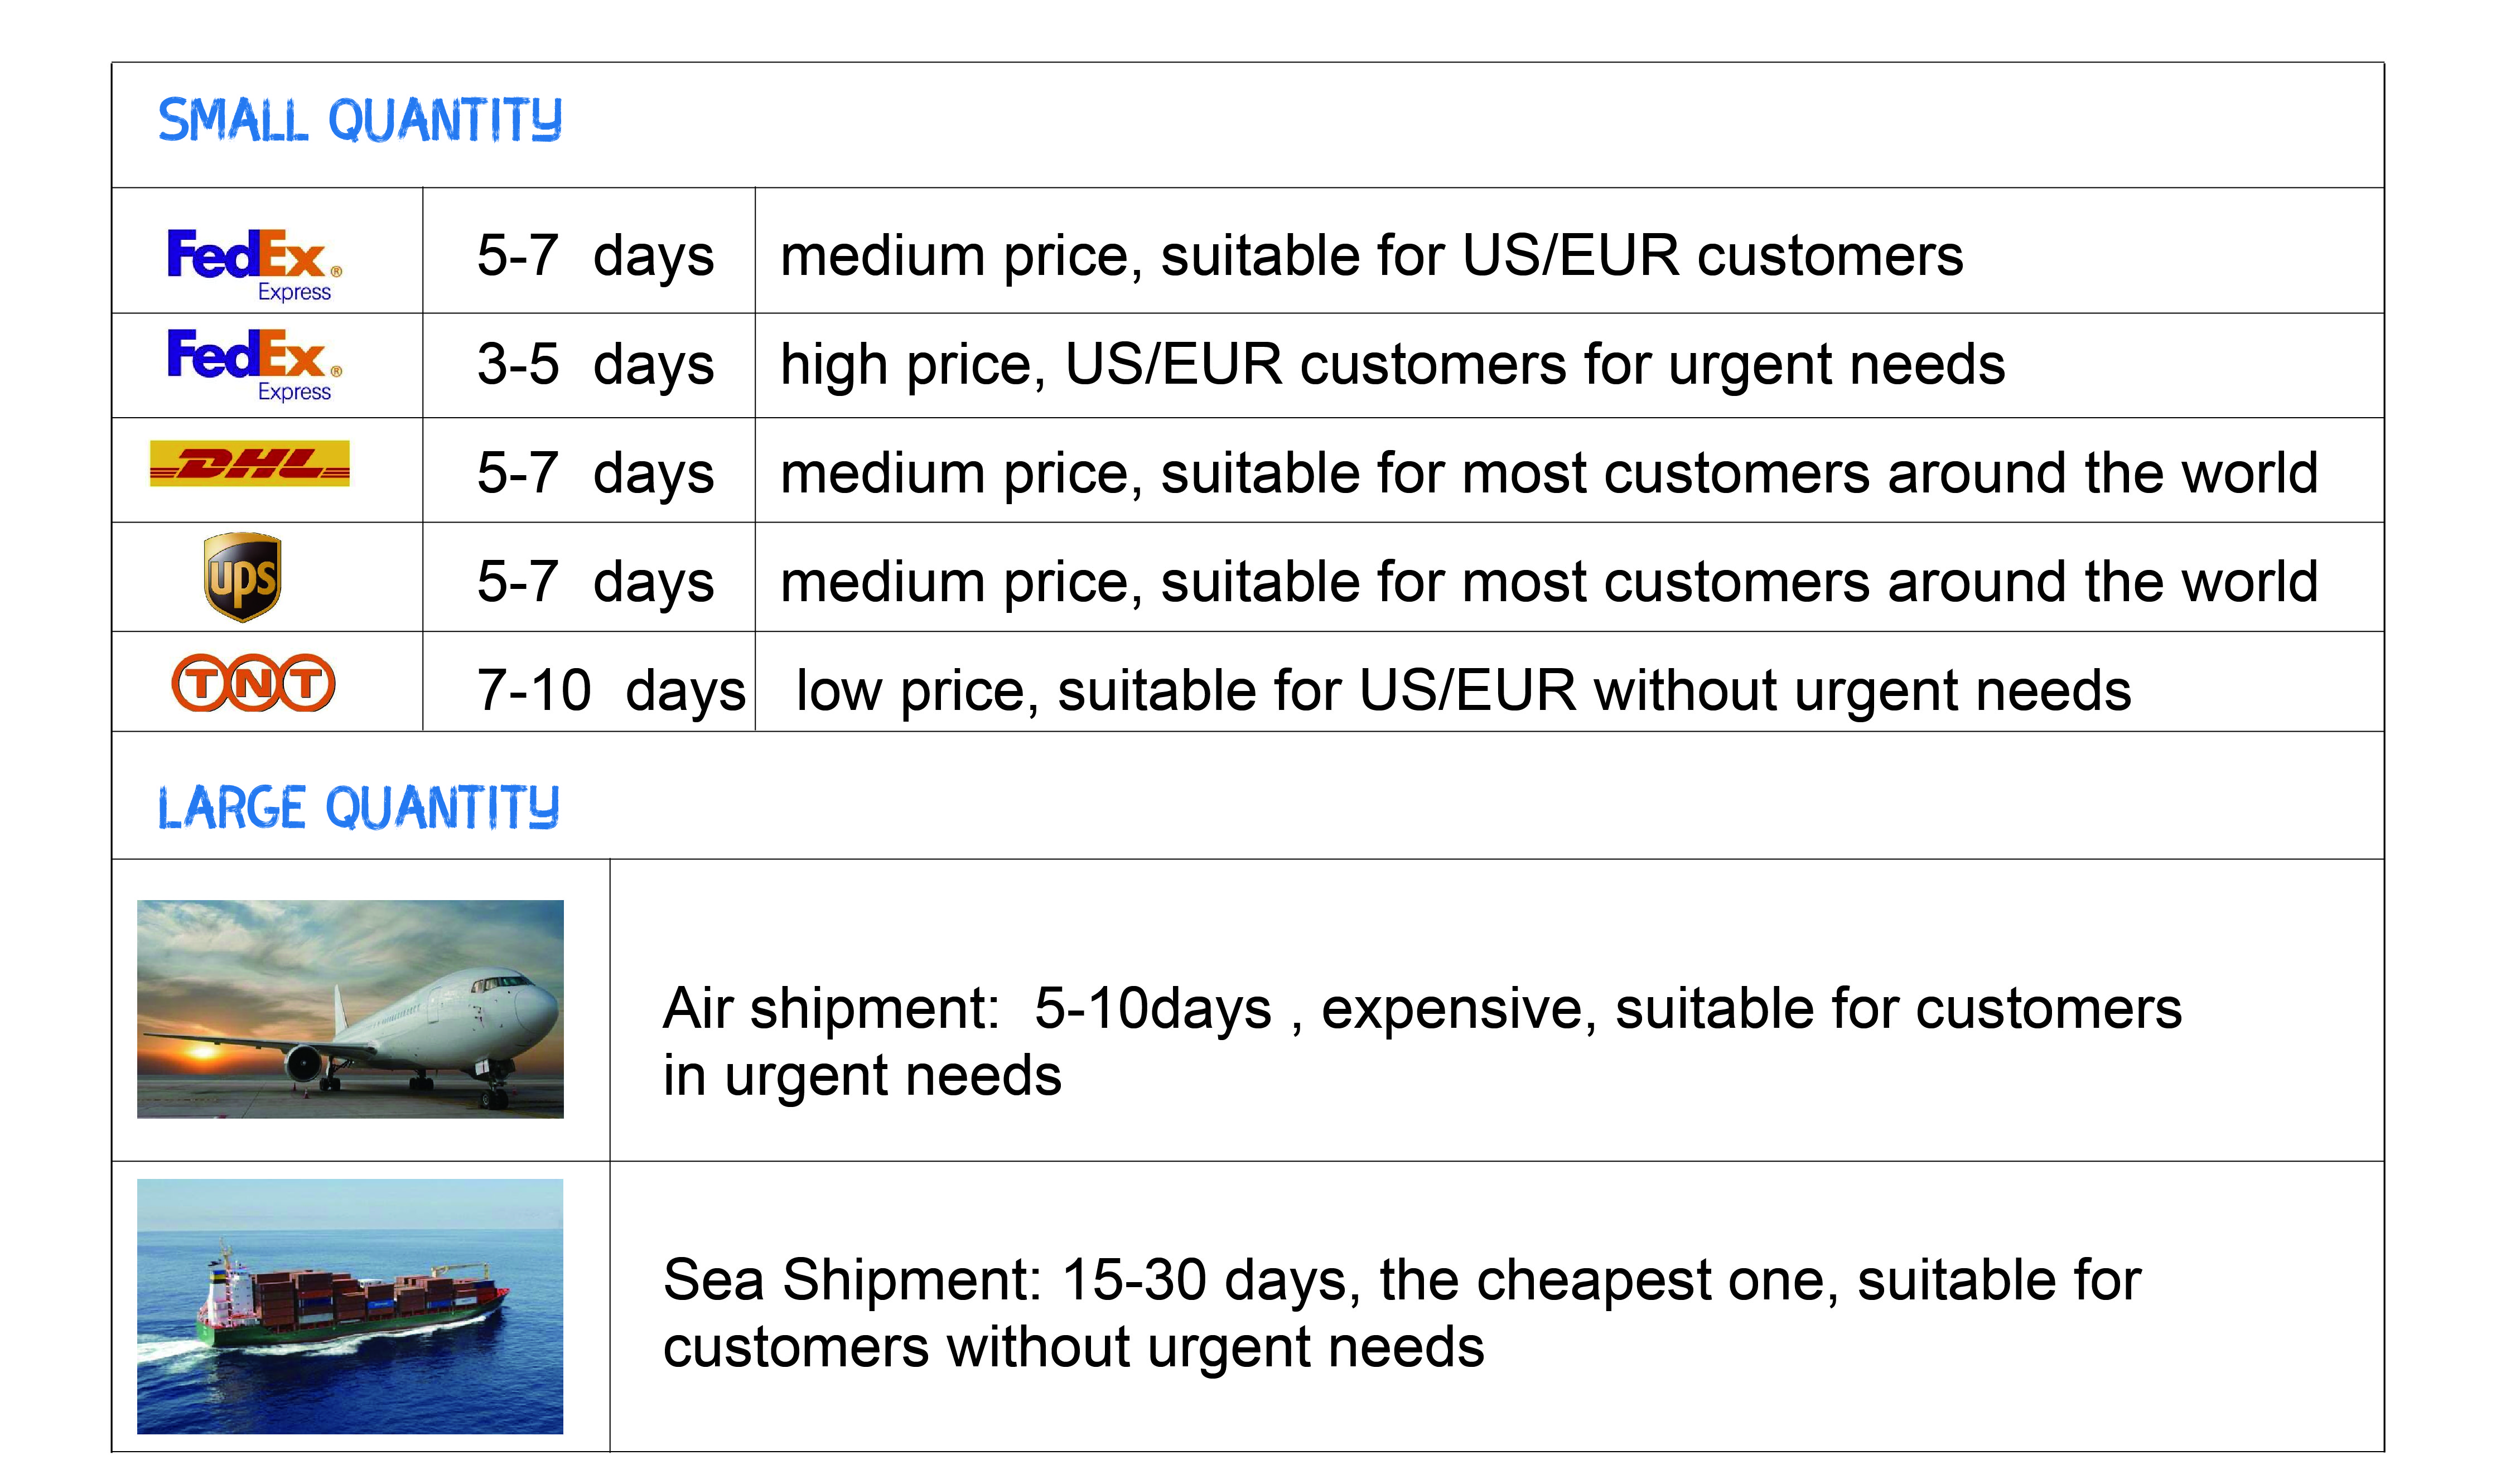This screenshot has width=2496, height=1484.
Task: Click the UPS shield logo
Action: 242,577
